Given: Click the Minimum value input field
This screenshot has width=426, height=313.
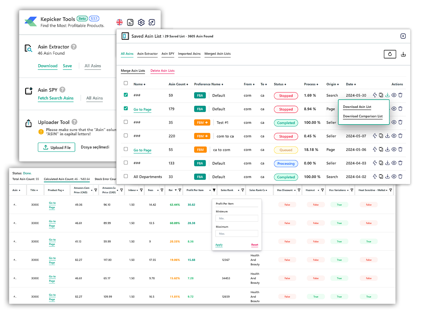Looking at the screenshot, I should (x=237, y=218).
